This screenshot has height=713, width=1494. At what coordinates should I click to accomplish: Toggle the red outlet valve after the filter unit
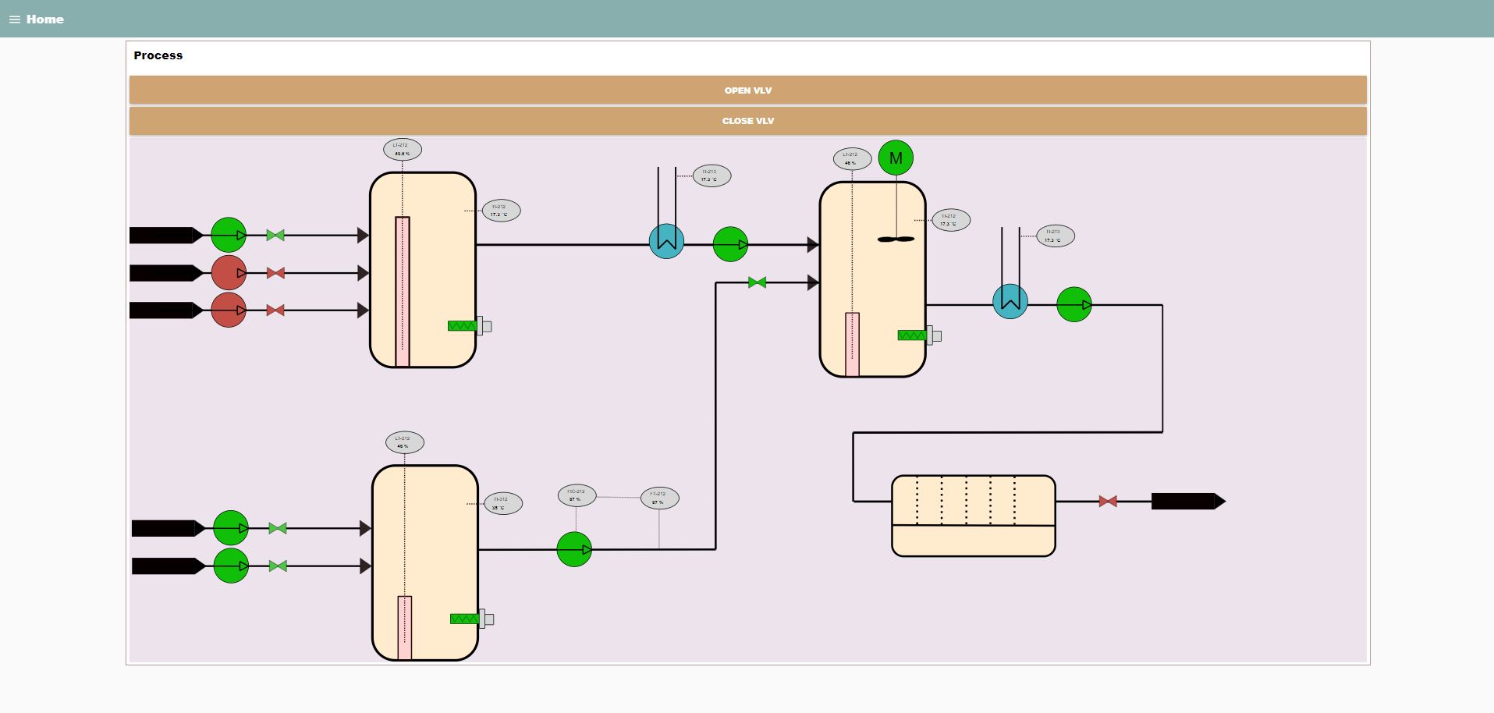point(1108,502)
